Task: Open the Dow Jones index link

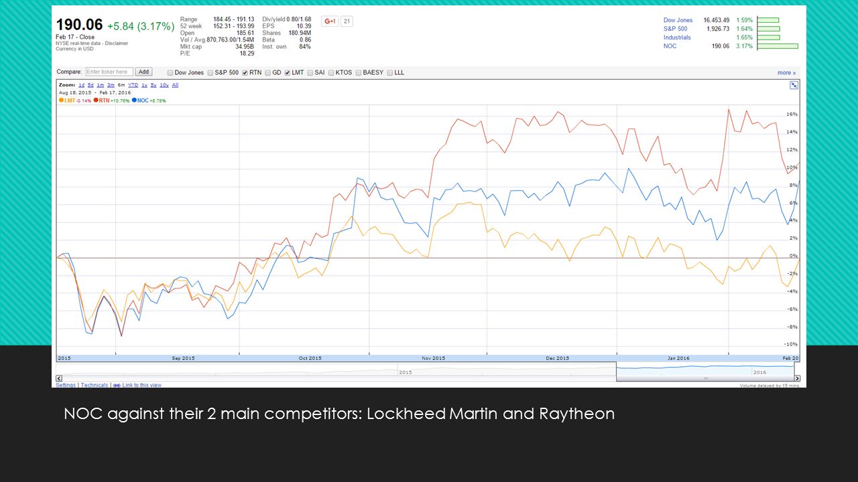Action: [x=678, y=20]
